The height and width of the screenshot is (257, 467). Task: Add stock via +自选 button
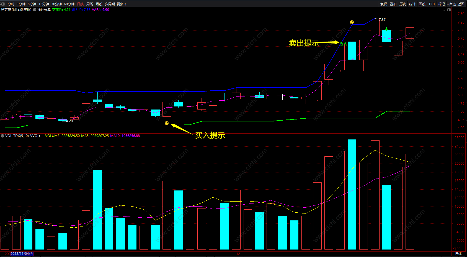[451, 4]
